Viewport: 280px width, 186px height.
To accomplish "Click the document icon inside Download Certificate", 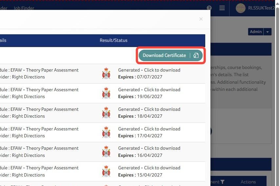I will tap(196, 56).
